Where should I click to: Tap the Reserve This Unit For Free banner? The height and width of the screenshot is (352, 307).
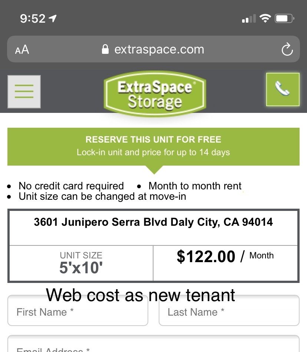tap(153, 146)
